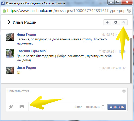Open Илья Родин link on the smiley message

click(x=26, y=68)
